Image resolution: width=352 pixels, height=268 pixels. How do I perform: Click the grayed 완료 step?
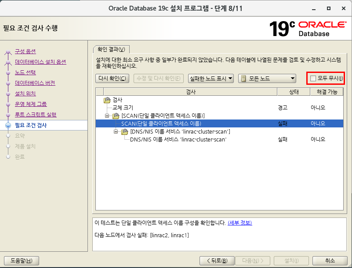point(20,157)
